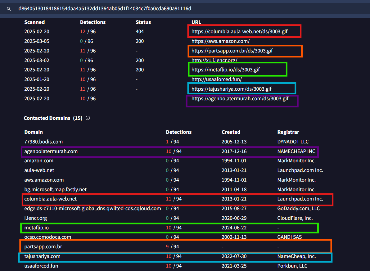Image resolution: width=370 pixels, height=271 pixels.
Task: Select the agenbolatermurah.com domain row entry
Action: (x=51, y=151)
